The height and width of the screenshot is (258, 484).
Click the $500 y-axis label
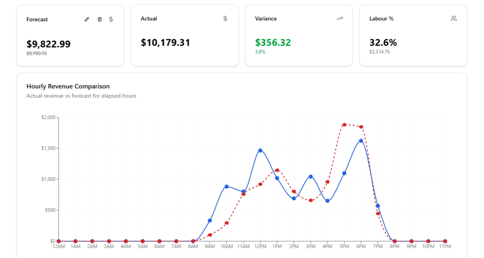click(50, 210)
